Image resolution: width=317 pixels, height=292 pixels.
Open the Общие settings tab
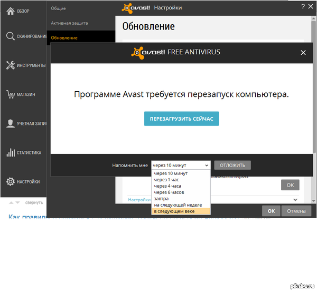(x=60, y=8)
